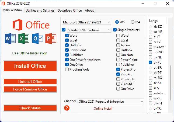This screenshot has height=122, width=174.
Task: Check Outlook under Single Products
Action: (x=118, y=50)
